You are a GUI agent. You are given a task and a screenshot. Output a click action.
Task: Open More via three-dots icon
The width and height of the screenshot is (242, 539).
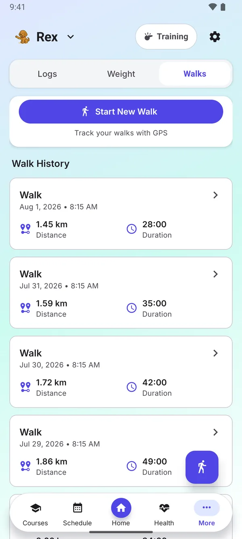click(x=207, y=508)
